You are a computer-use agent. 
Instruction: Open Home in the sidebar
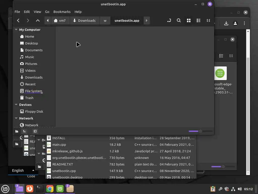30,36
